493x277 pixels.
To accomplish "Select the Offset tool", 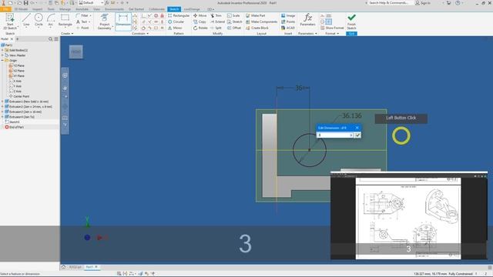I will [x=234, y=28].
